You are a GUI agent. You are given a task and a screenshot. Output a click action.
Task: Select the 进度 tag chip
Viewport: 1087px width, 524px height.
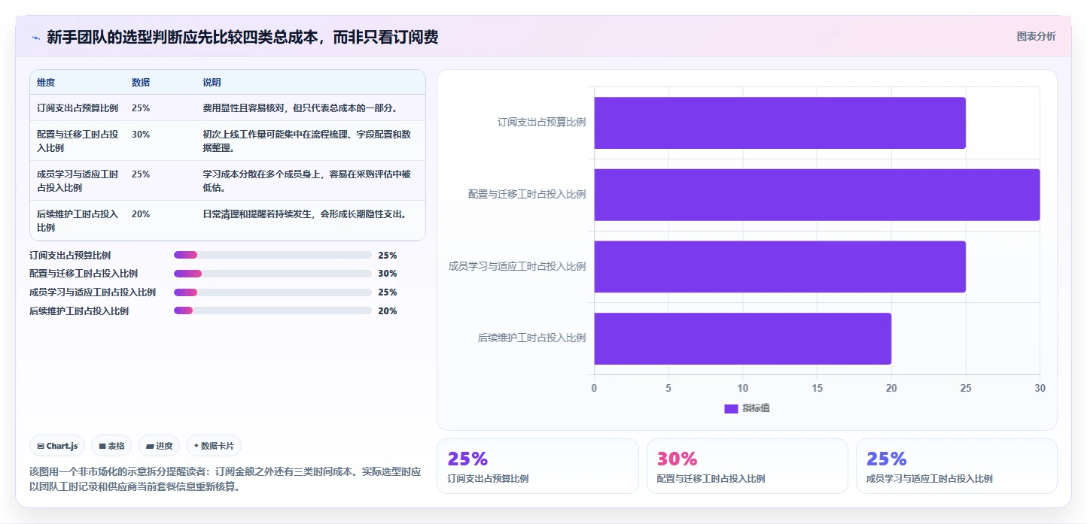click(x=159, y=446)
